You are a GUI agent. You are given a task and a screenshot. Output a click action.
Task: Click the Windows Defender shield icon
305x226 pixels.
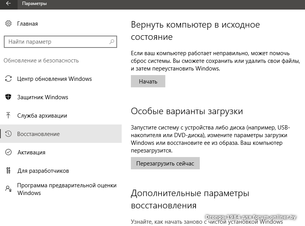[x=8, y=97]
